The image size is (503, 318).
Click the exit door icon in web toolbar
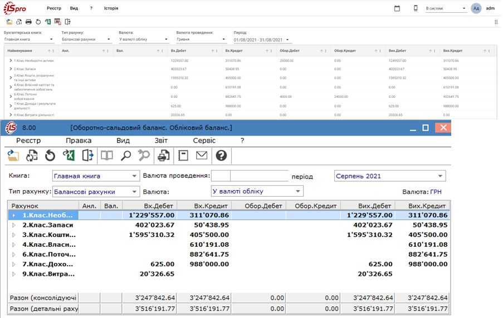coord(67,22)
